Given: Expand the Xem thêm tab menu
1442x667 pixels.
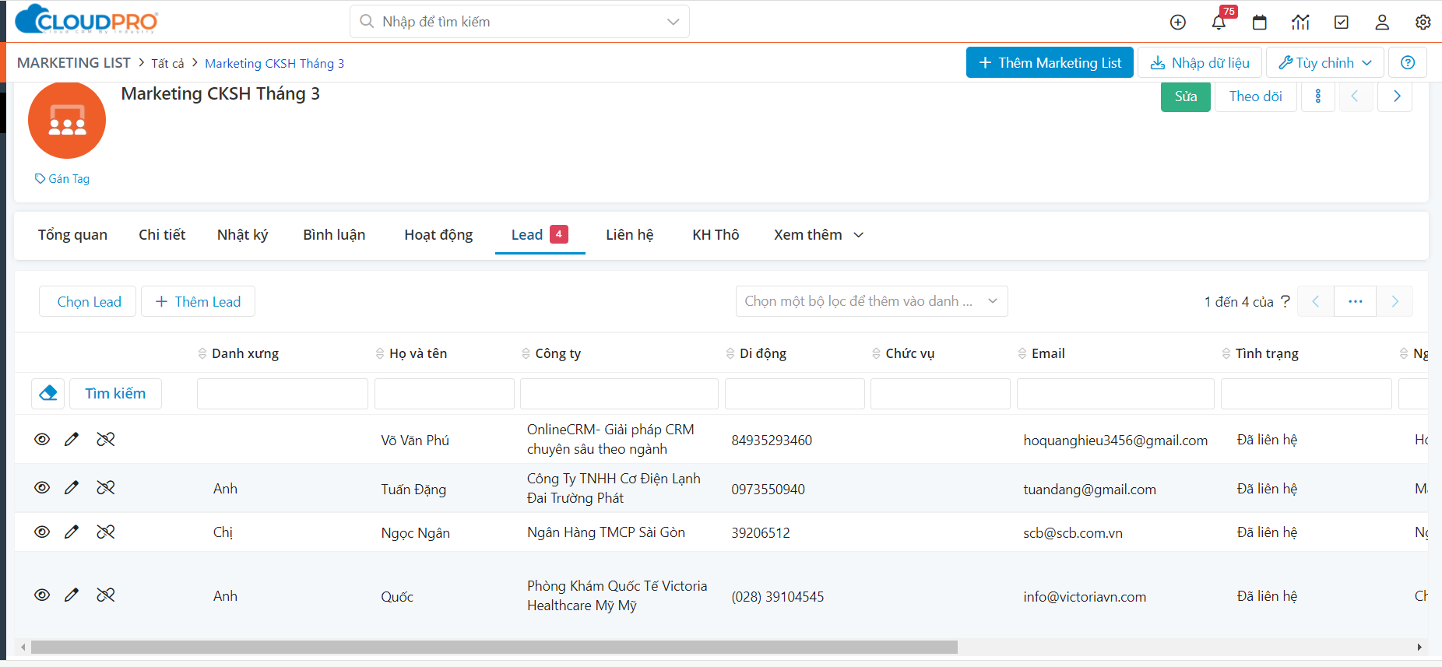Looking at the screenshot, I should point(818,235).
